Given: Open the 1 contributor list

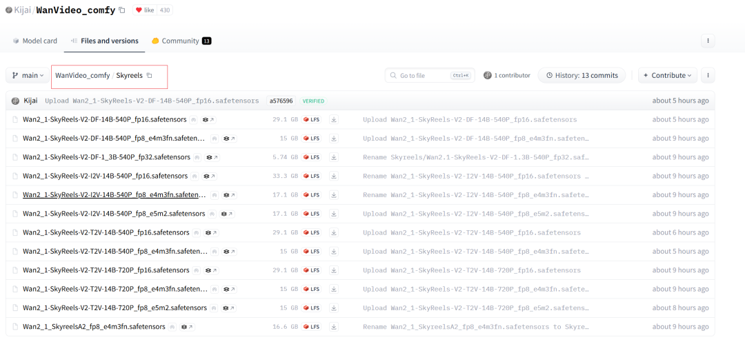Looking at the screenshot, I should [506, 75].
